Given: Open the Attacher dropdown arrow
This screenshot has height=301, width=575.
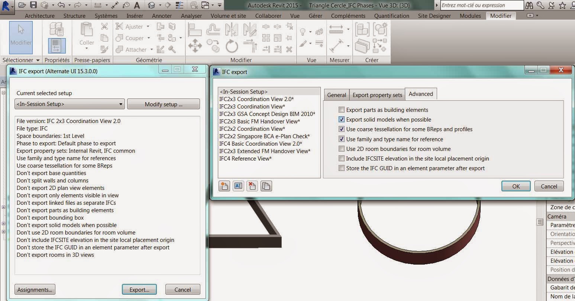Looking at the screenshot, I should 152,49.
